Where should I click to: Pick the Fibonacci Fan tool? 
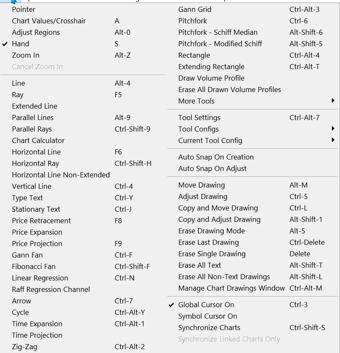pyautogui.click(x=34, y=266)
